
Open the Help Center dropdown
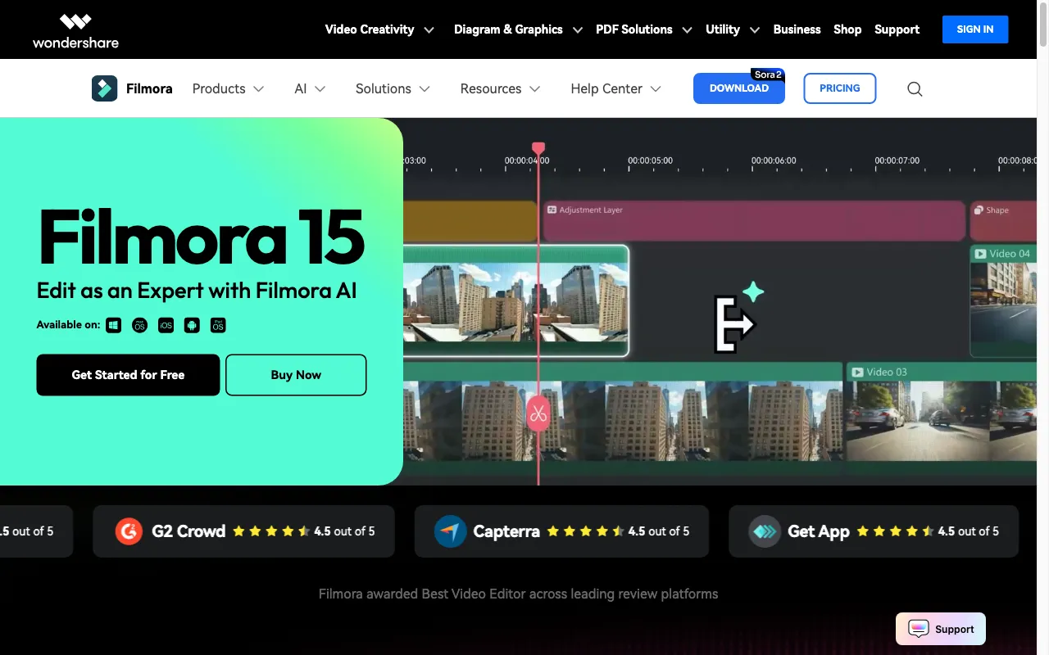615,88
